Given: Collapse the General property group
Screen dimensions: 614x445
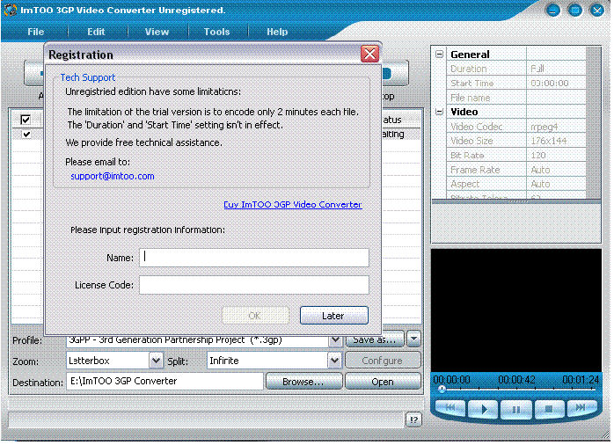Looking at the screenshot, I should click(x=439, y=54).
